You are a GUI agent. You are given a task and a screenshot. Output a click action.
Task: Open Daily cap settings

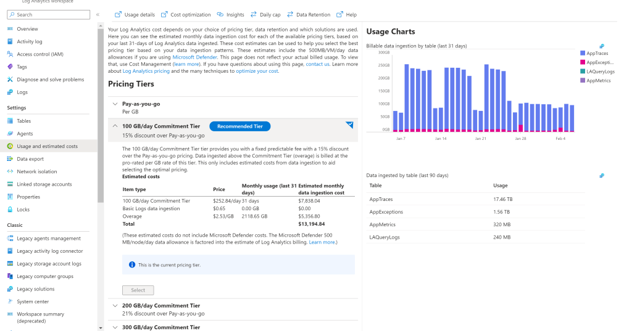click(265, 15)
